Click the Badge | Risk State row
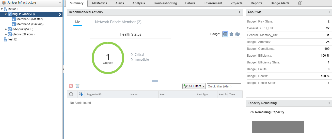 tap(288, 21)
